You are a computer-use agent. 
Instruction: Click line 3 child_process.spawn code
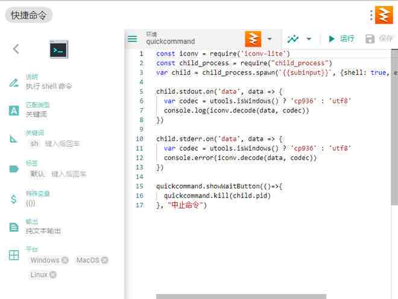click(276, 72)
